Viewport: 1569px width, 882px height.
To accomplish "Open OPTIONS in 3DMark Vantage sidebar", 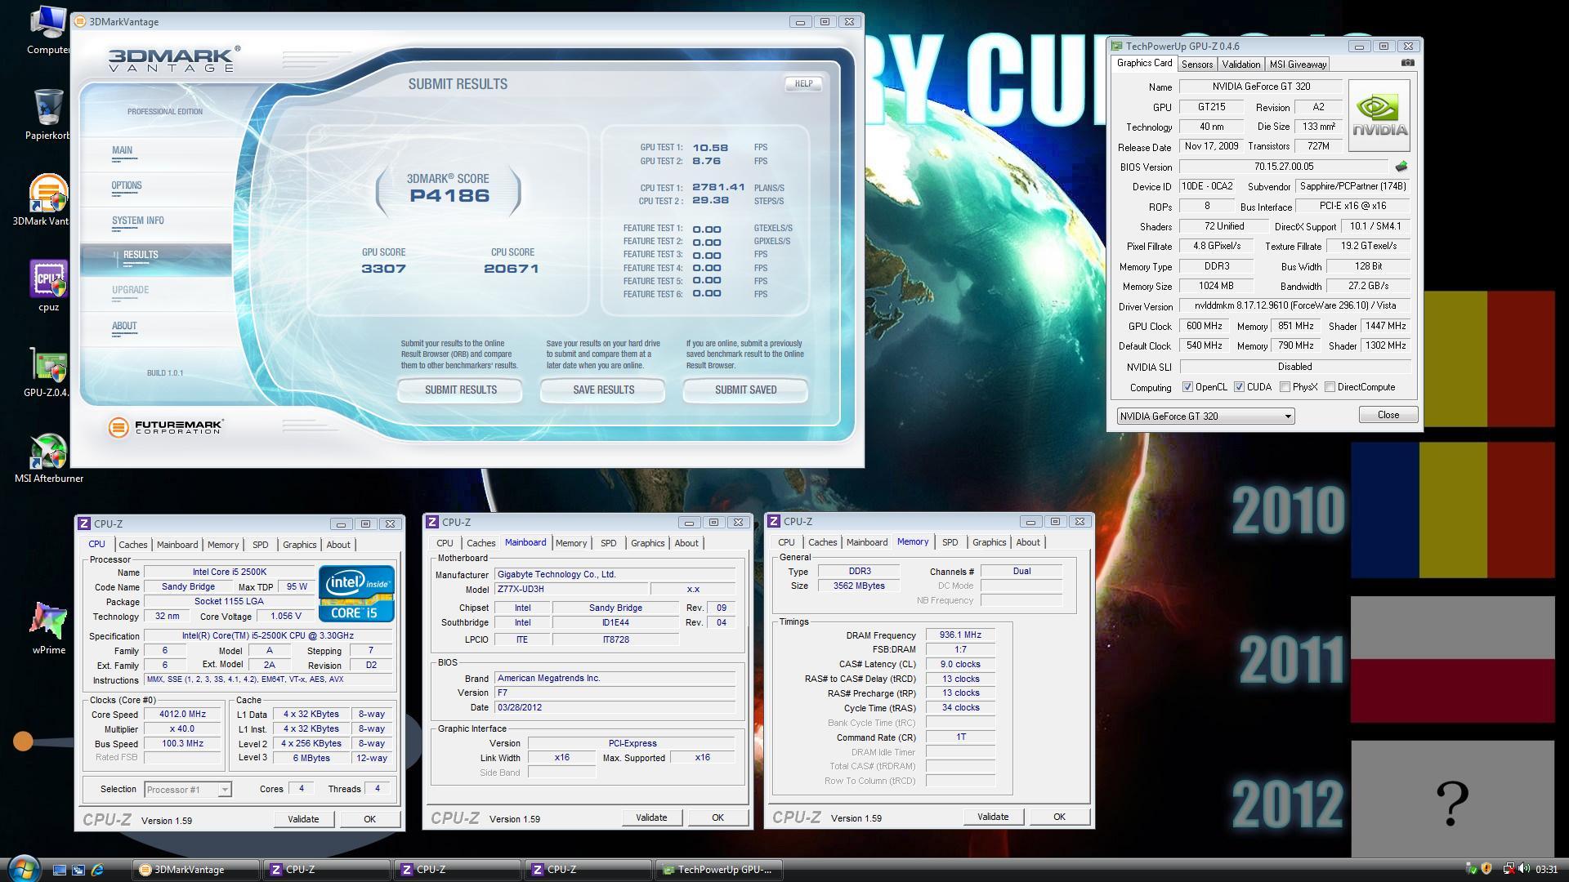I will coord(127,185).
